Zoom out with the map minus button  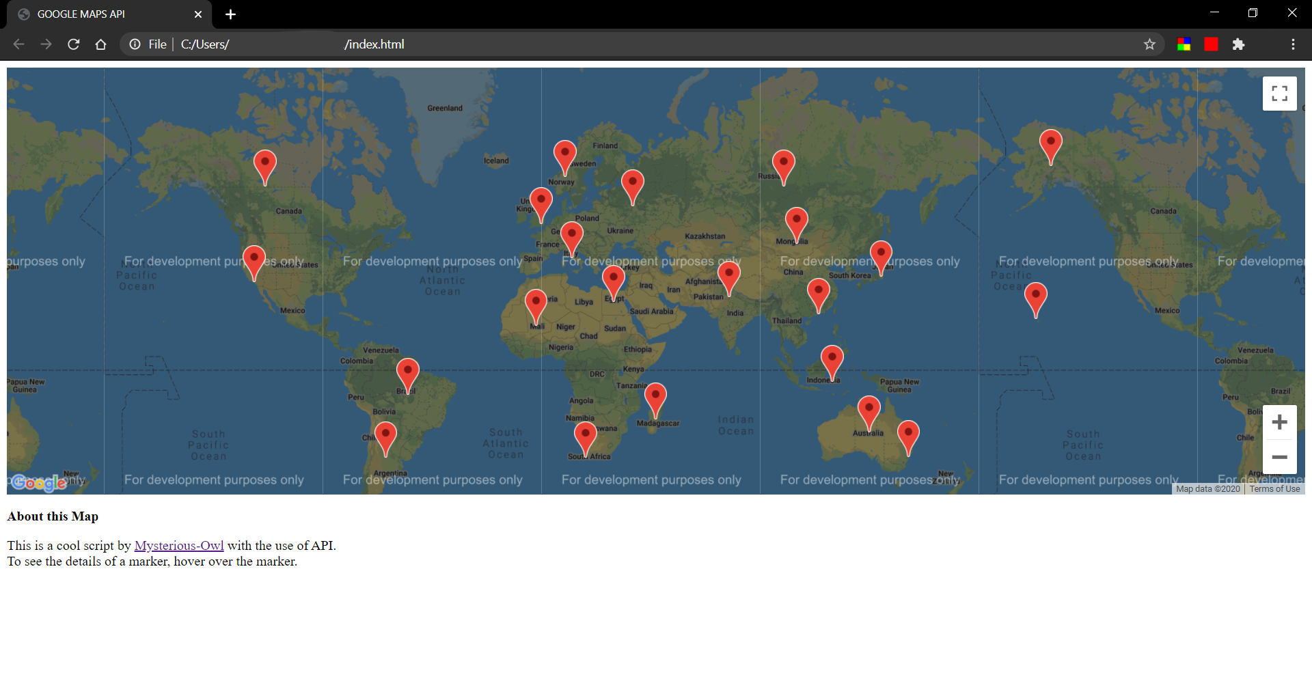1279,457
